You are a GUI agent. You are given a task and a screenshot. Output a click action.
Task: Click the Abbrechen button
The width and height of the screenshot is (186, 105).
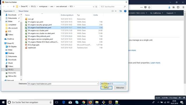120,88
